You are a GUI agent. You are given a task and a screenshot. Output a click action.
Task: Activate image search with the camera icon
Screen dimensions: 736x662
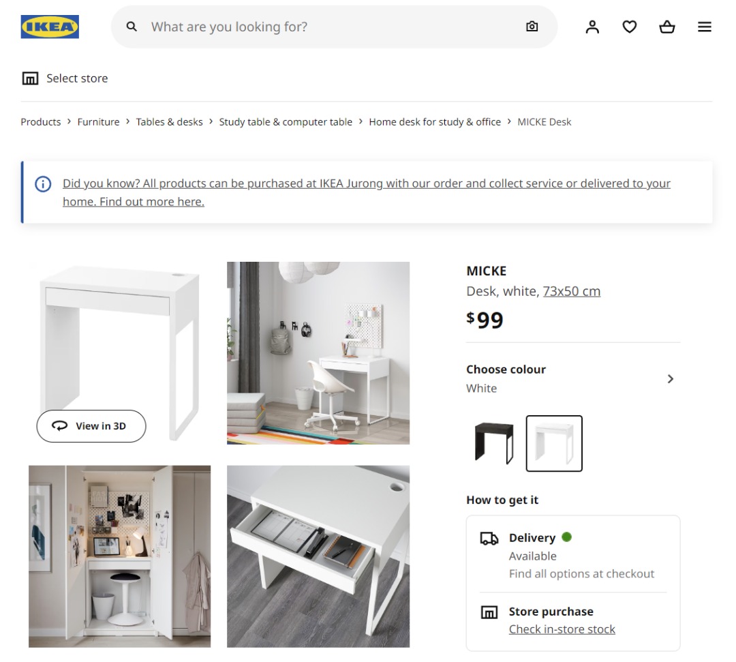click(x=532, y=27)
